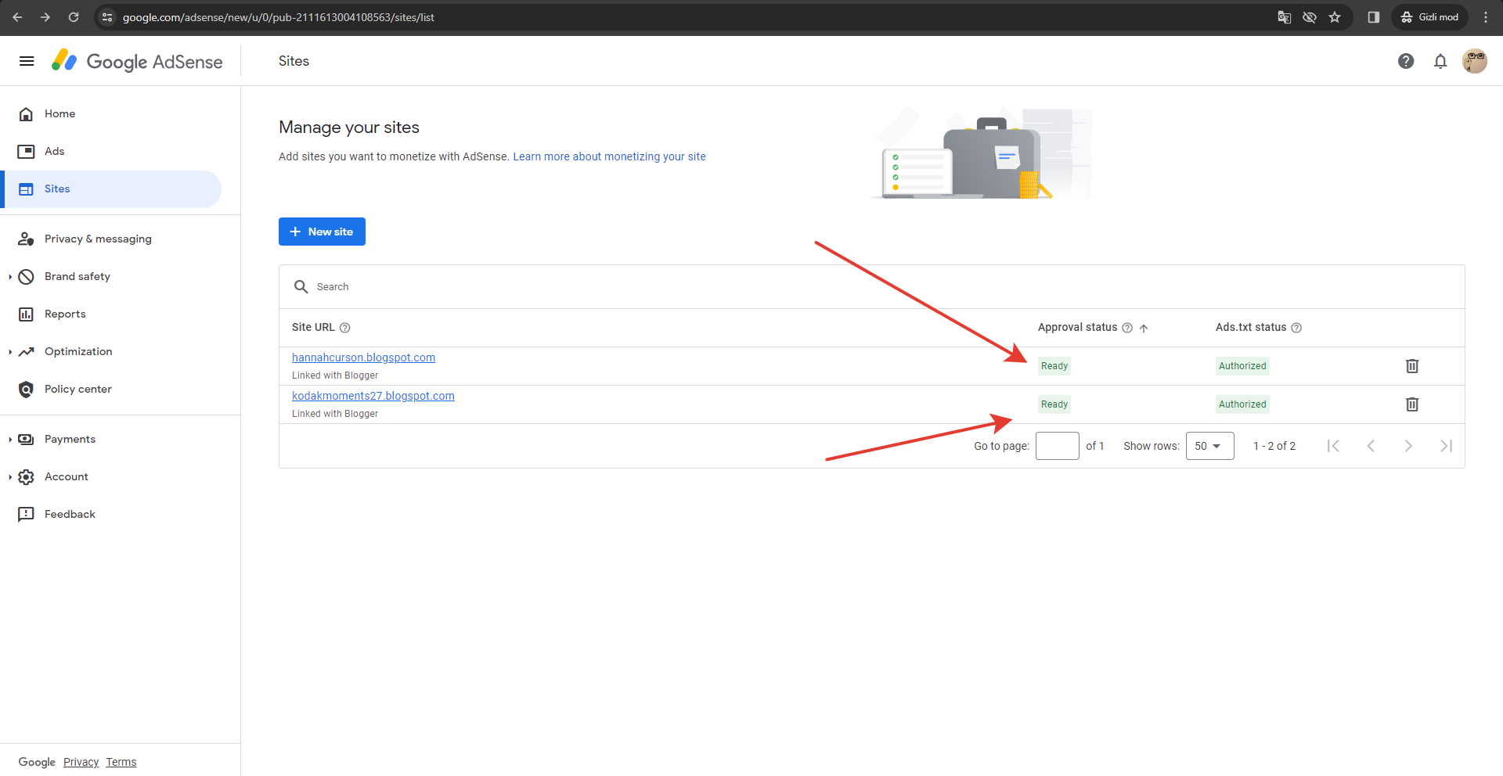The image size is (1503, 776).
Task: Expand the Account menu
Action: (x=10, y=477)
